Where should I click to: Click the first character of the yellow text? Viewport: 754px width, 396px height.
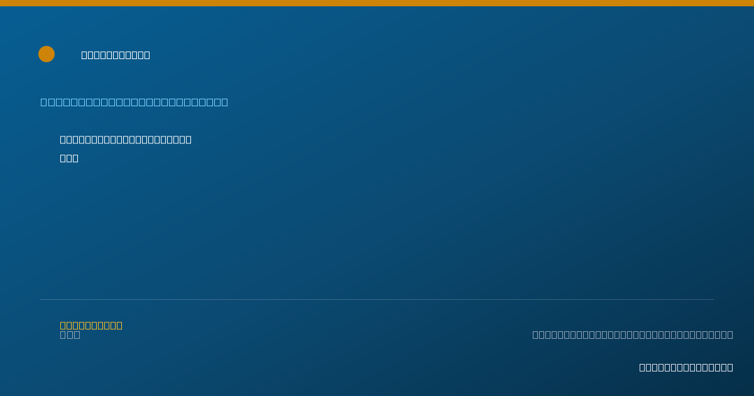63,325
